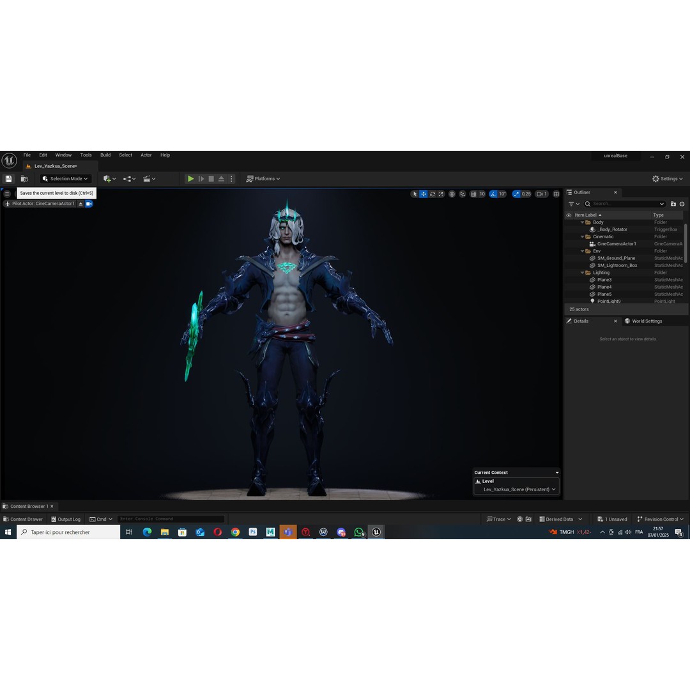This screenshot has height=690, width=690.
Task: Activate the Rotate tool in viewport
Action: pos(433,194)
